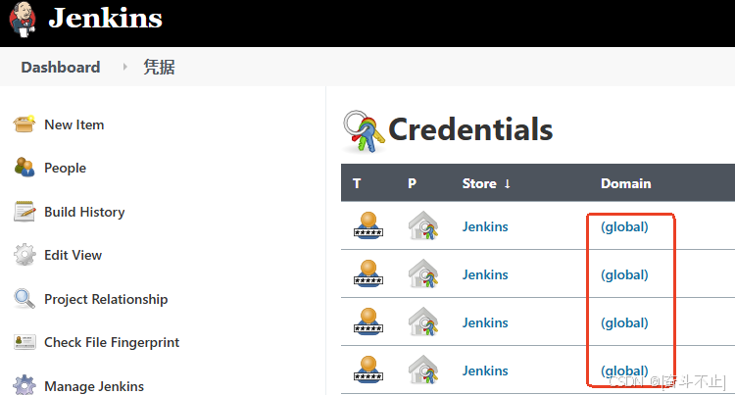Open Check File Fingerprint
This screenshot has height=395, width=735.
(112, 342)
